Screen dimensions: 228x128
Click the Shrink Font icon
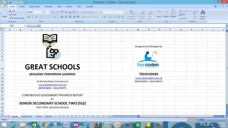[56, 12]
